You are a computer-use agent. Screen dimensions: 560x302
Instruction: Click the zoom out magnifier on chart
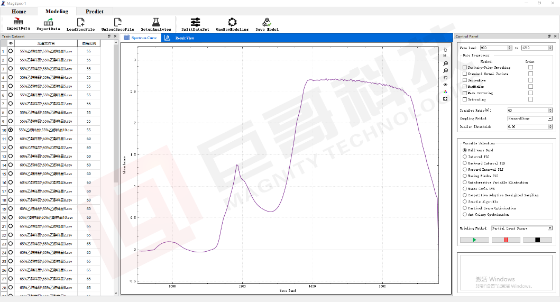445,70
